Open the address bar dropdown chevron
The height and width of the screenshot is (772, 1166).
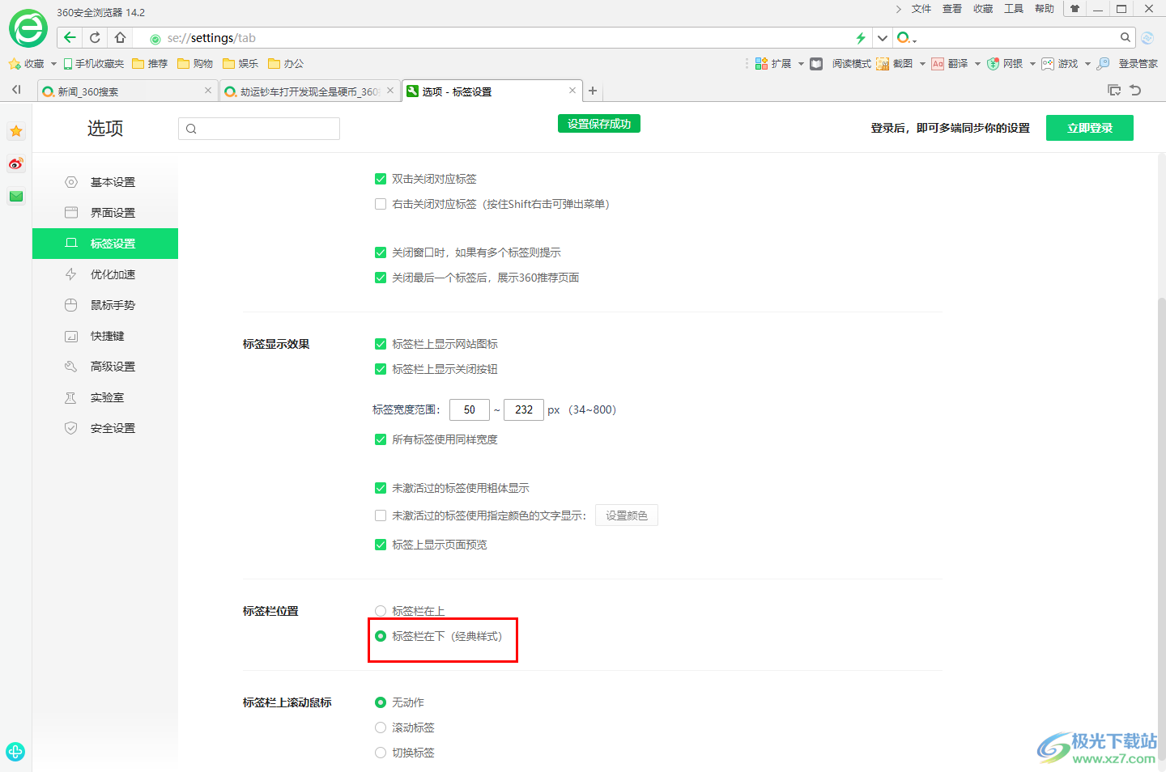pyautogui.click(x=883, y=38)
